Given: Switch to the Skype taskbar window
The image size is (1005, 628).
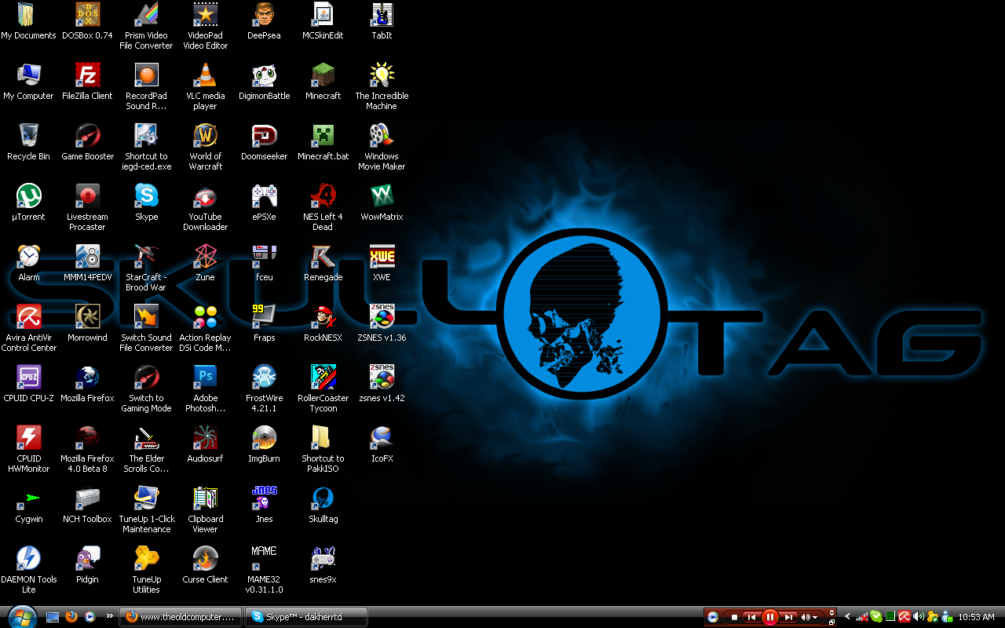Looking at the screenshot, I should (x=305, y=617).
